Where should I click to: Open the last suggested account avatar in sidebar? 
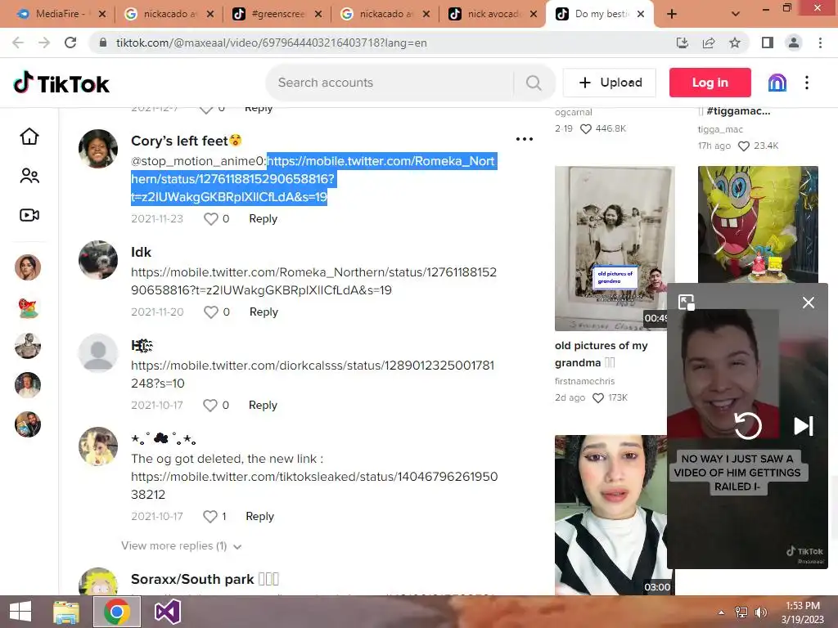point(28,424)
